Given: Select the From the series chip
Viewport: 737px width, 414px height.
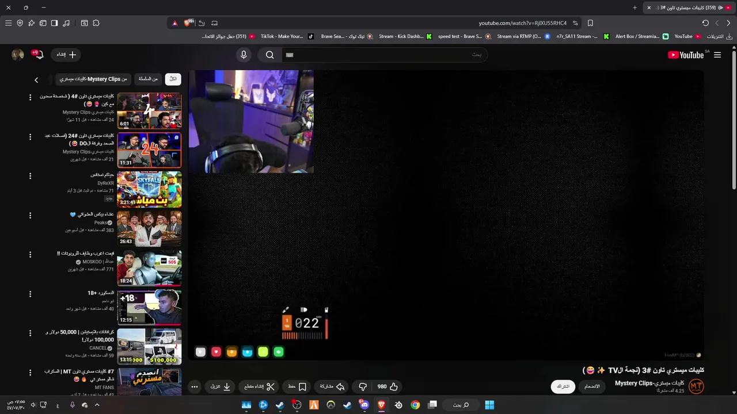Looking at the screenshot, I should (148, 79).
